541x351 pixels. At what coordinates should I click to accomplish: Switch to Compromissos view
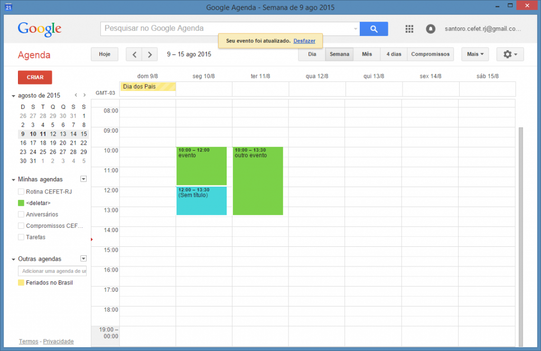tap(430, 54)
